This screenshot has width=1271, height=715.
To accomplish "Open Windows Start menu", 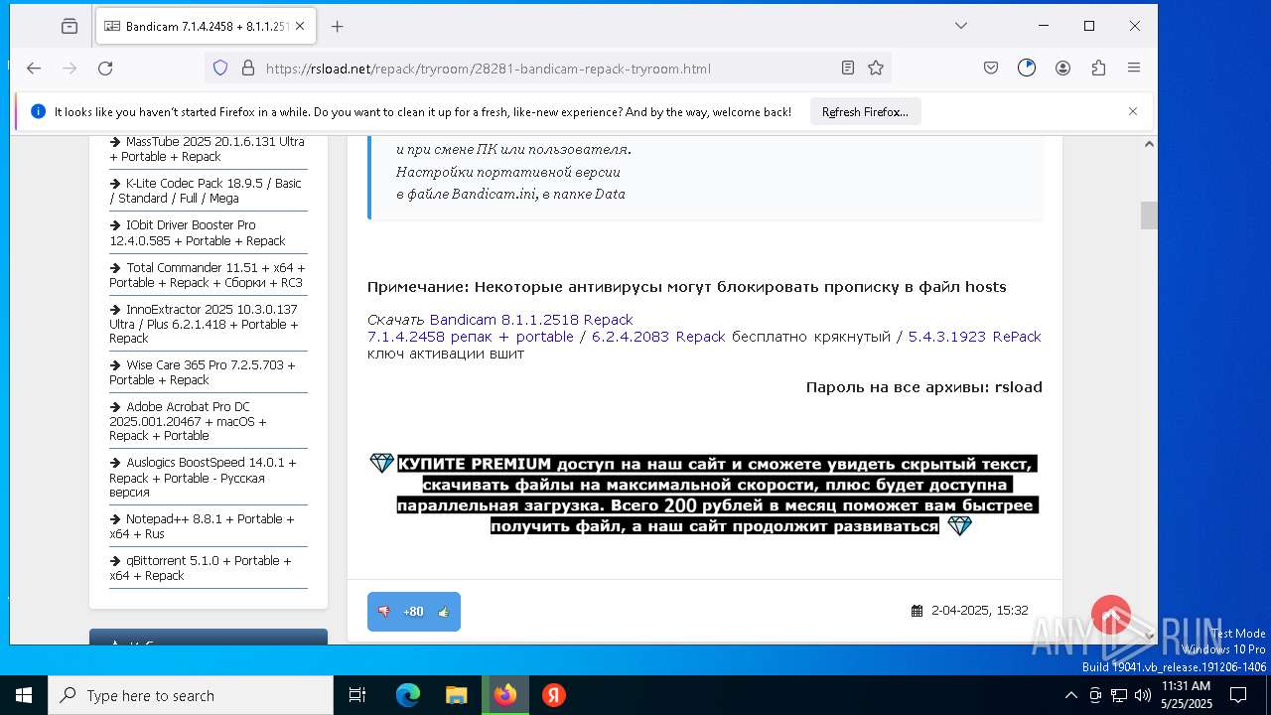I will (24, 695).
